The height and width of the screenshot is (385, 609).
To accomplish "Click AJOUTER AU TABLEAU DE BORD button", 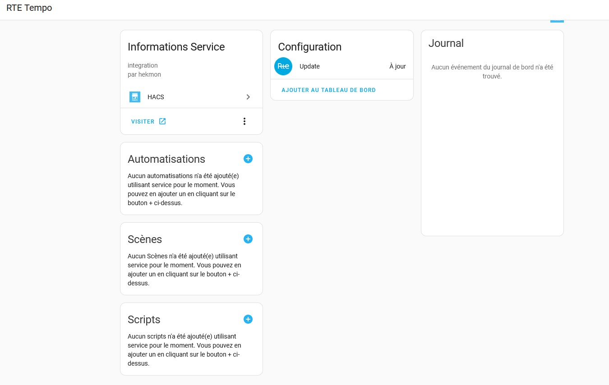I will (x=328, y=90).
